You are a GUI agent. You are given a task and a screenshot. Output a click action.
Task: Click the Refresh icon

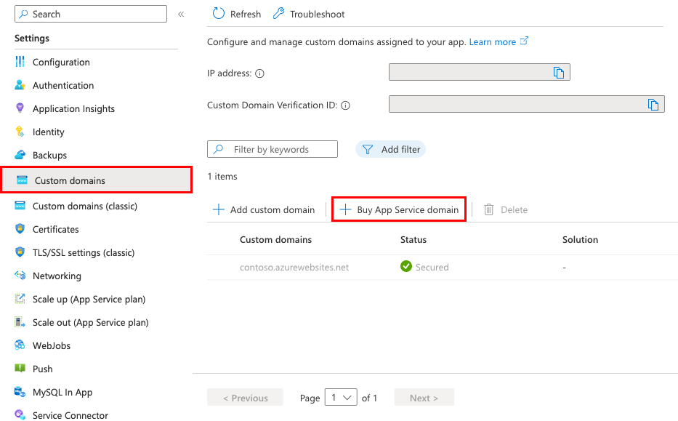point(219,13)
